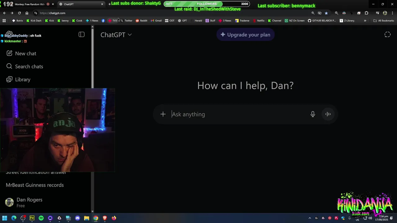Open the Trademe bookmark

point(242,20)
